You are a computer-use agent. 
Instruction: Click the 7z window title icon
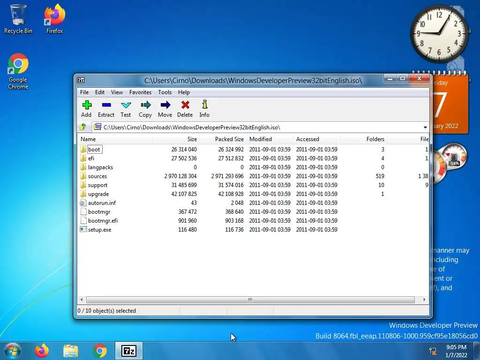(x=81, y=80)
